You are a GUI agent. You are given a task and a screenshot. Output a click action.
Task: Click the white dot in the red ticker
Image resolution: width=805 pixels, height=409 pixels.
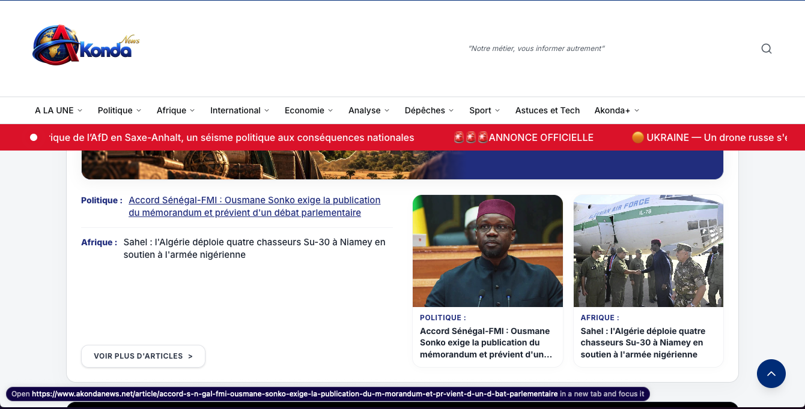34,137
